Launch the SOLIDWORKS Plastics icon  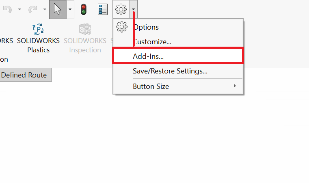point(38,29)
